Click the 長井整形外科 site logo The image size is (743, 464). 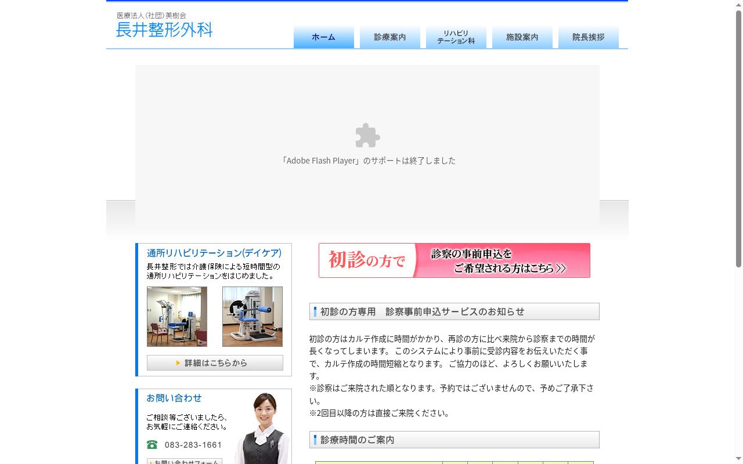(x=164, y=30)
